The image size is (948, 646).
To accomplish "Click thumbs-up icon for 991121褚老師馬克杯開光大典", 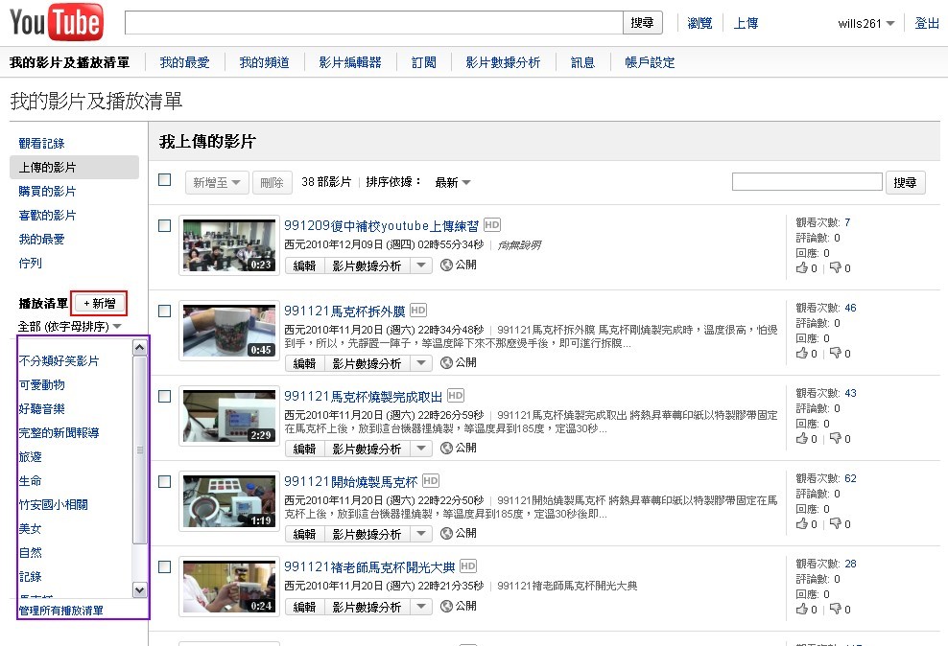I will coord(802,609).
